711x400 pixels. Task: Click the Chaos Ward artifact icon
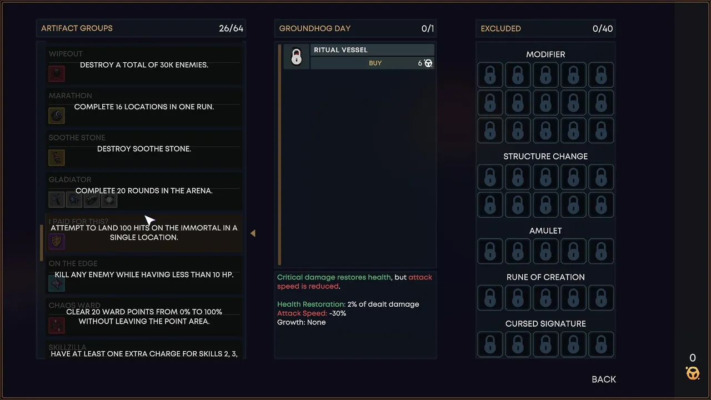tap(57, 325)
